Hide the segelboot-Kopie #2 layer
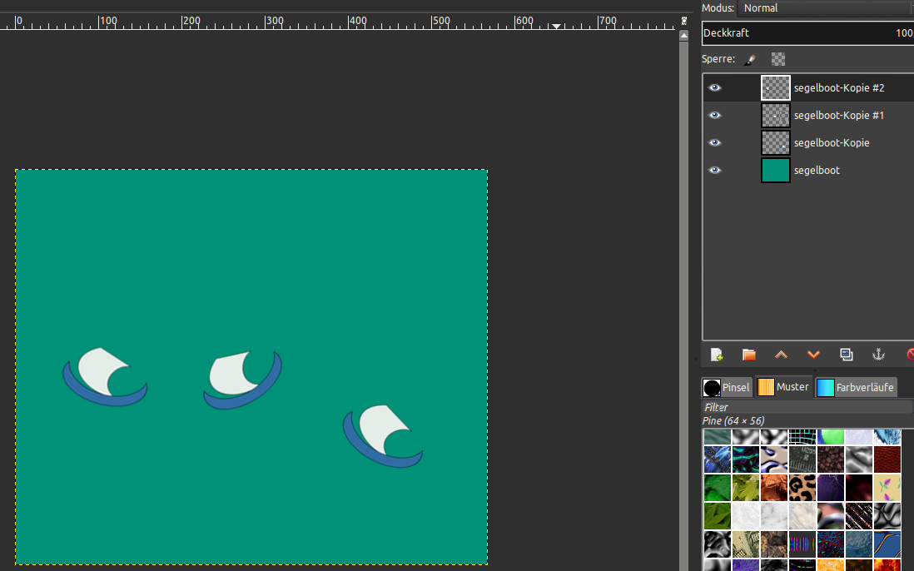 (714, 88)
